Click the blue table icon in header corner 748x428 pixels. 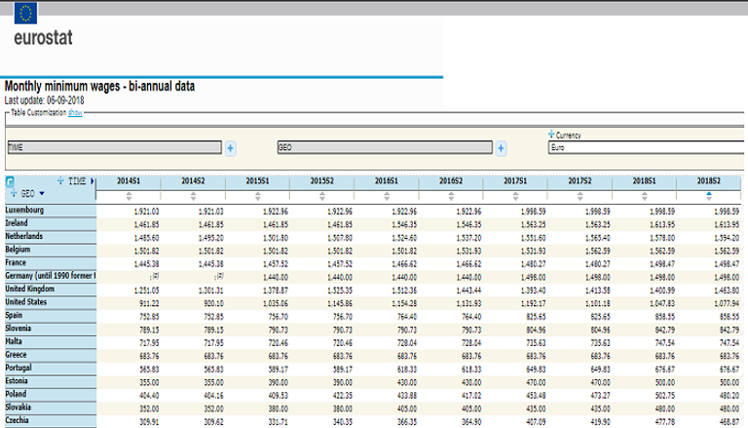[9, 182]
